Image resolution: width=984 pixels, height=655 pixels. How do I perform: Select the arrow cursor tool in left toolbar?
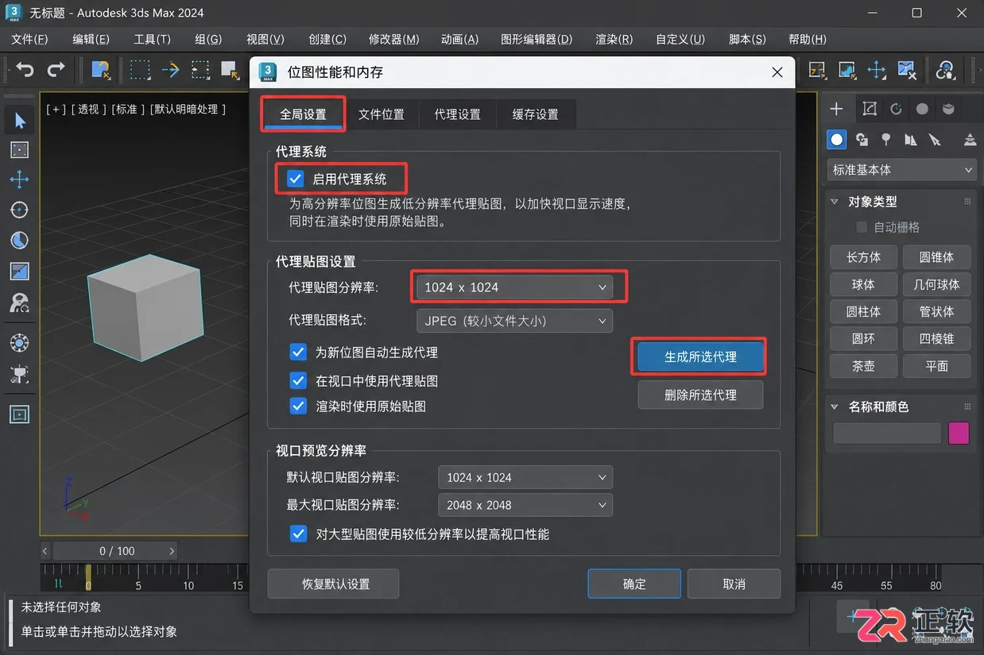click(x=20, y=121)
